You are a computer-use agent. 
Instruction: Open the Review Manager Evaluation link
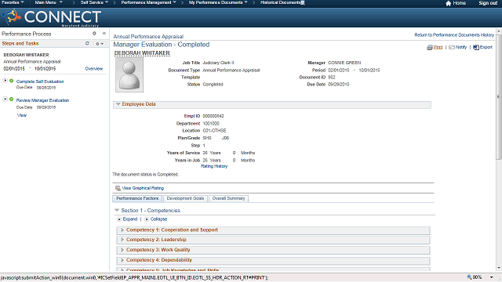click(42, 100)
